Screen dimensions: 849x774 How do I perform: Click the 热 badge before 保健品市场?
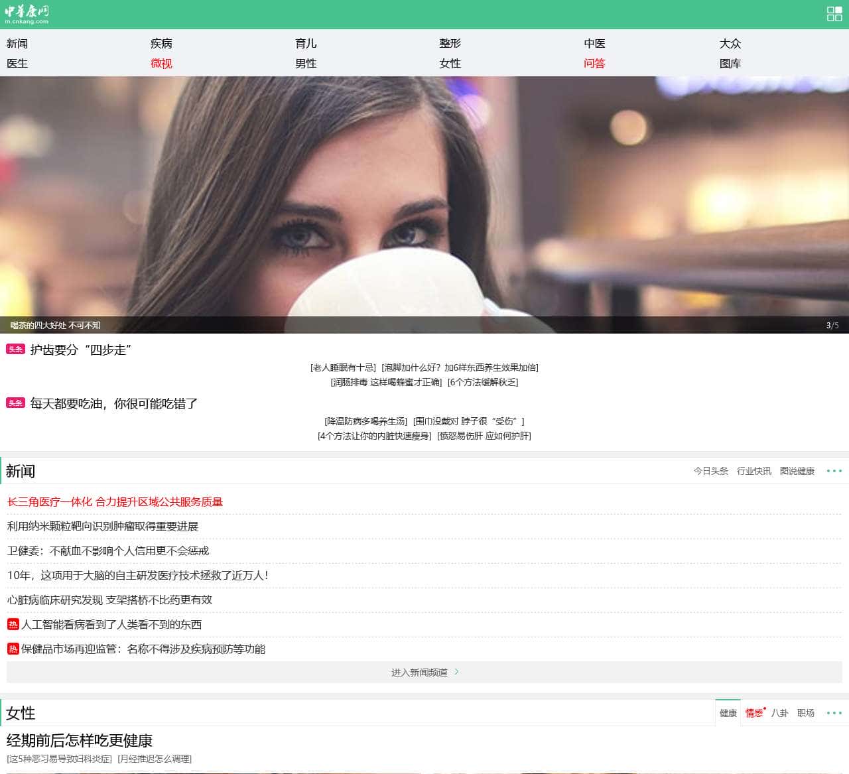[x=13, y=649]
